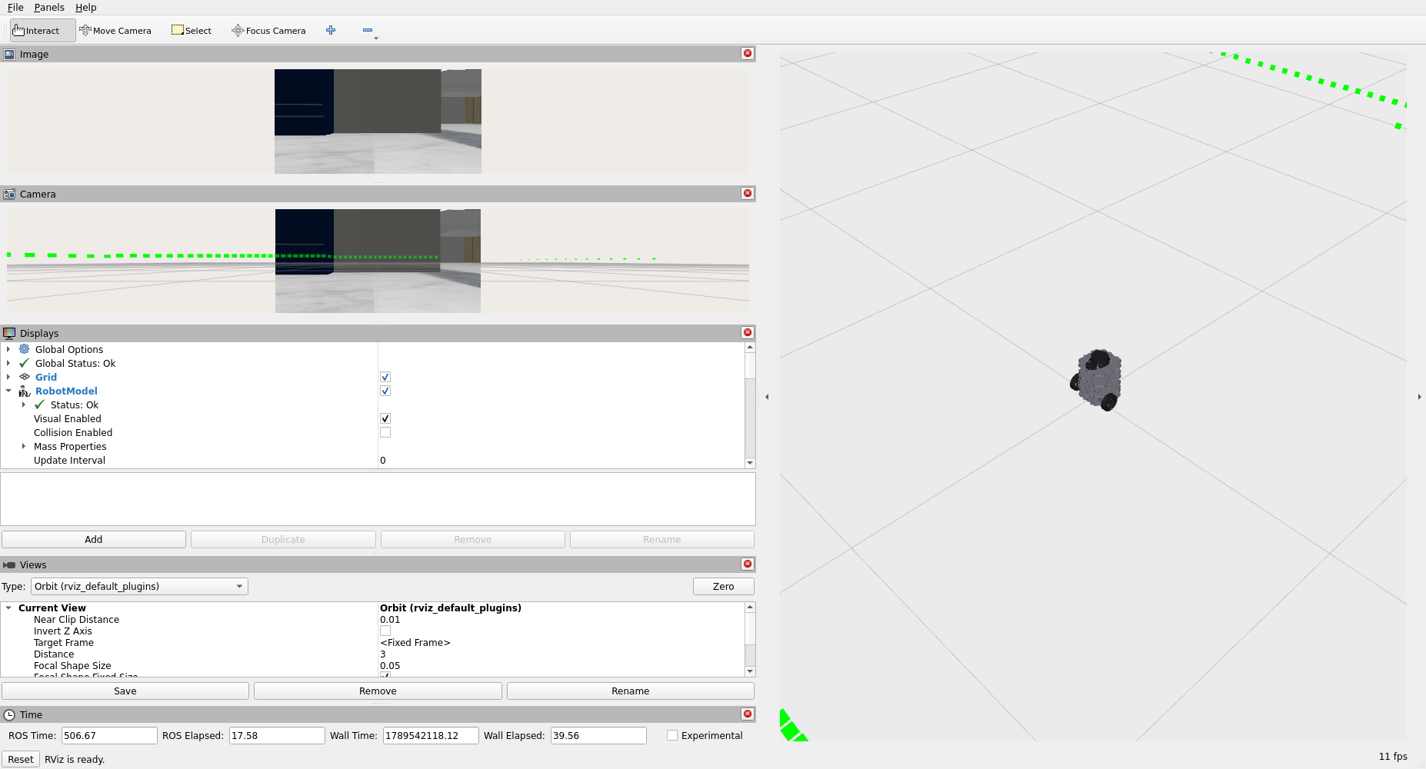Viewport: 1426px width, 769px height.
Task: Close the Views panel
Action: [x=748, y=564]
